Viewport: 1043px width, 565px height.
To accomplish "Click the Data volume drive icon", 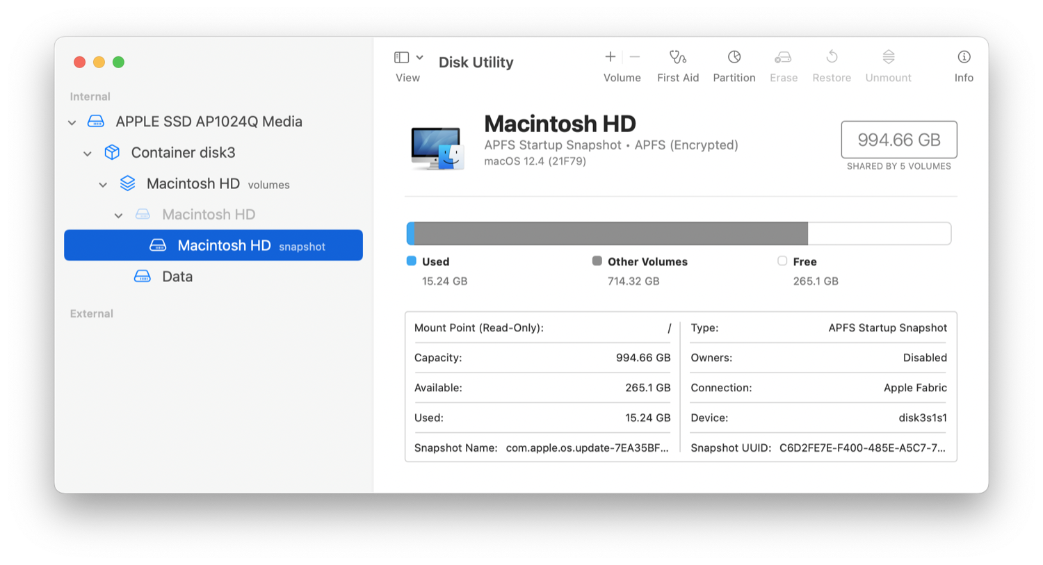I will click(143, 276).
